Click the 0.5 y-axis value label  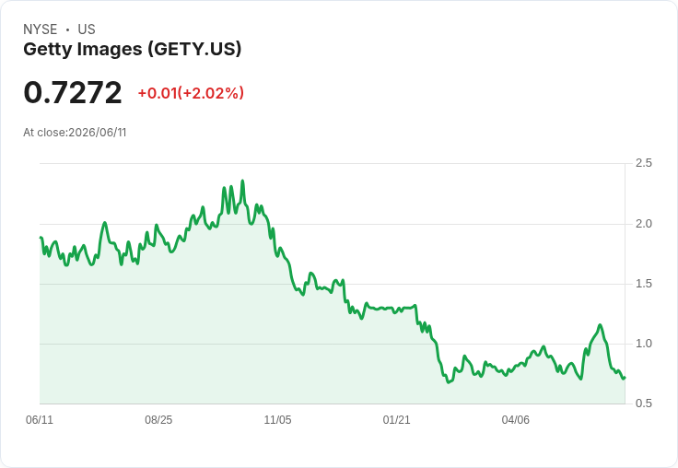click(643, 404)
